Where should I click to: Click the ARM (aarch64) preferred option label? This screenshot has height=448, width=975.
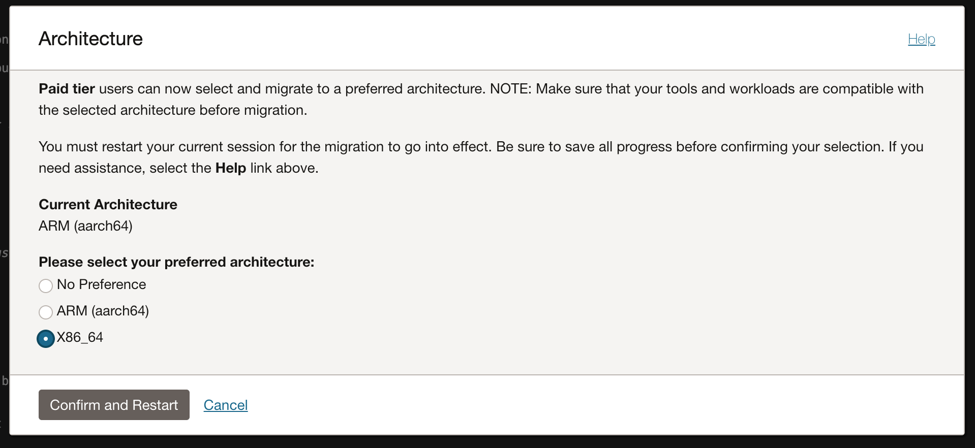pos(103,311)
